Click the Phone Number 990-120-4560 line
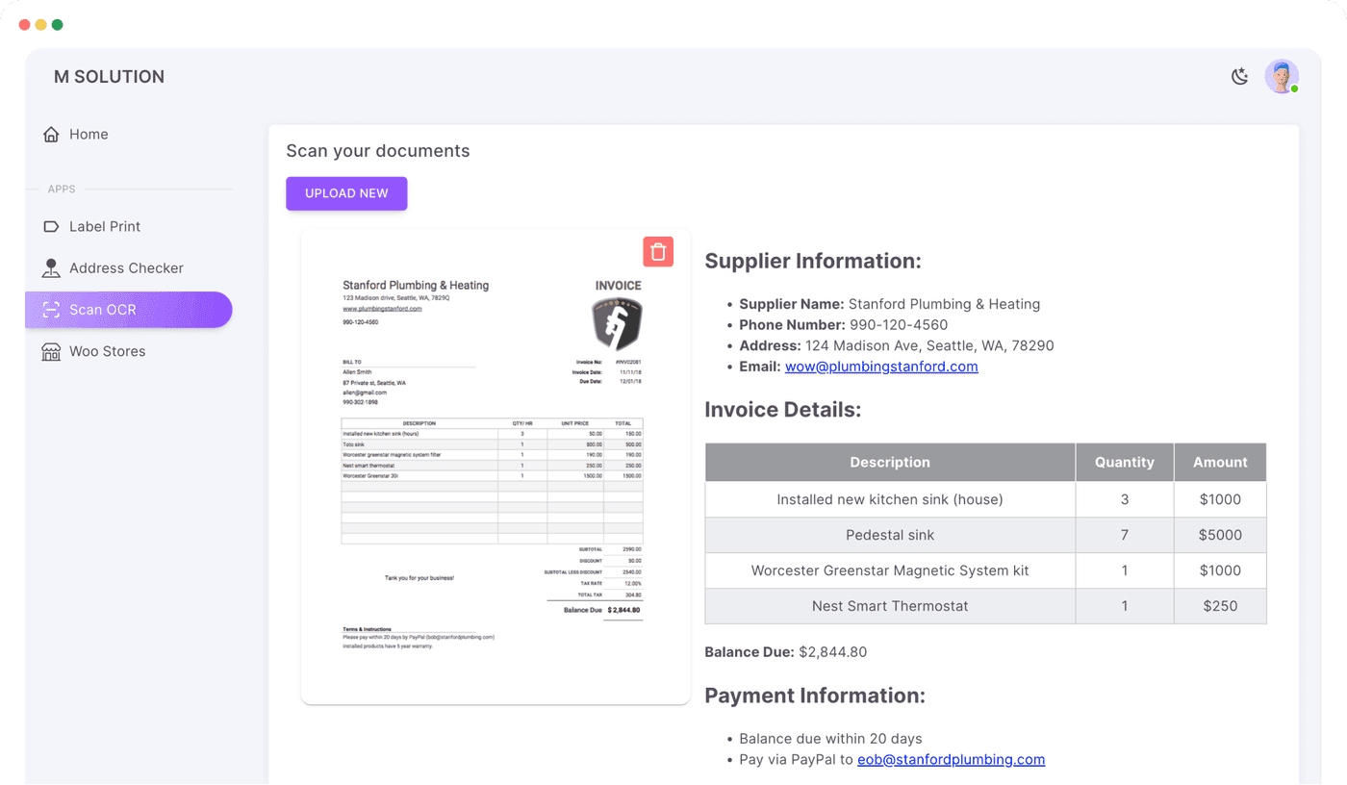 844,325
